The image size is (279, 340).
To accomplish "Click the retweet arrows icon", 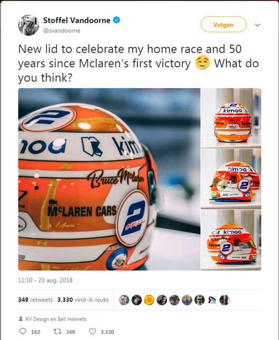I will point(58,332).
